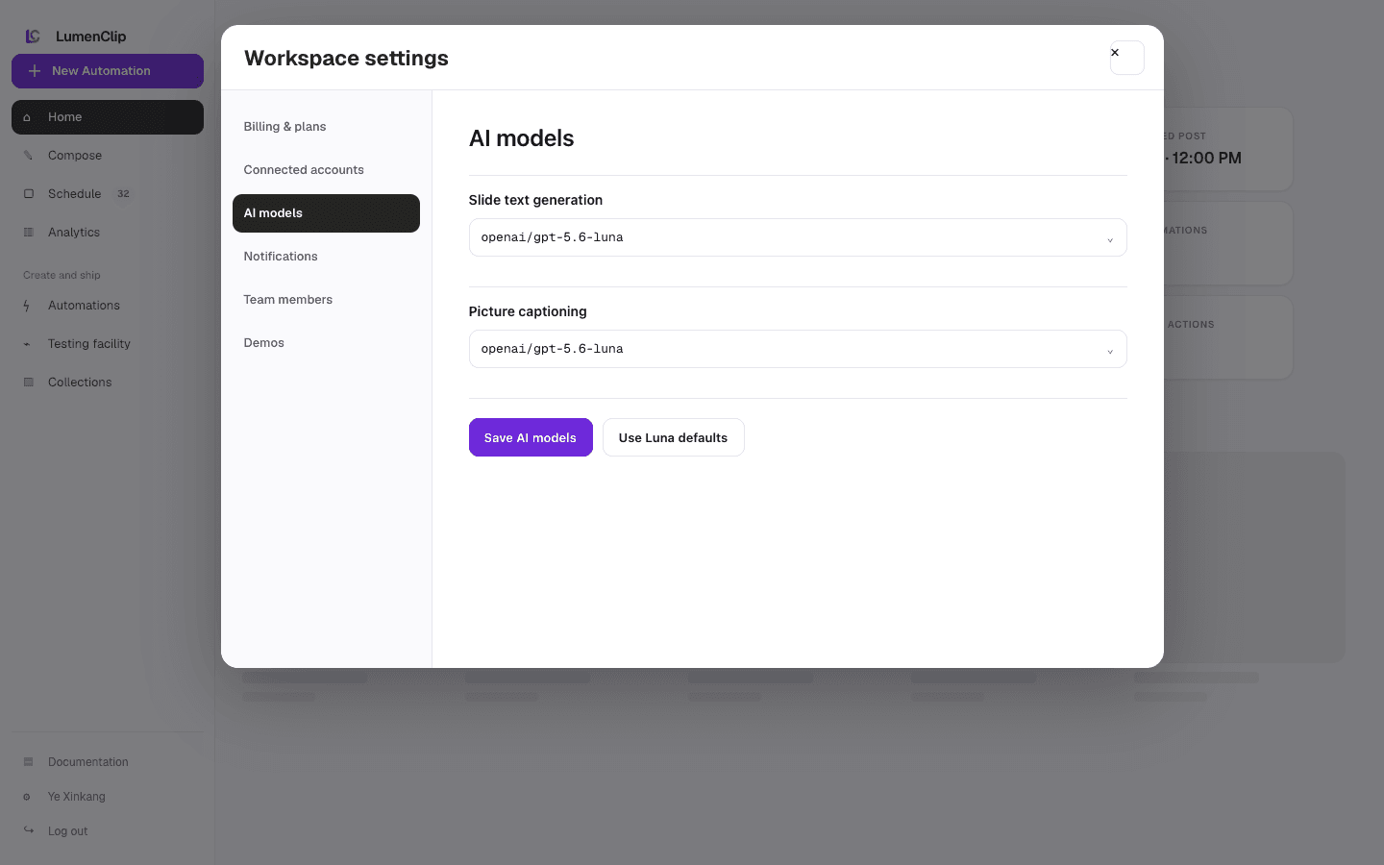Screen dimensions: 1384x865
Task: Open Billing & plans settings tab
Action: [326, 127]
